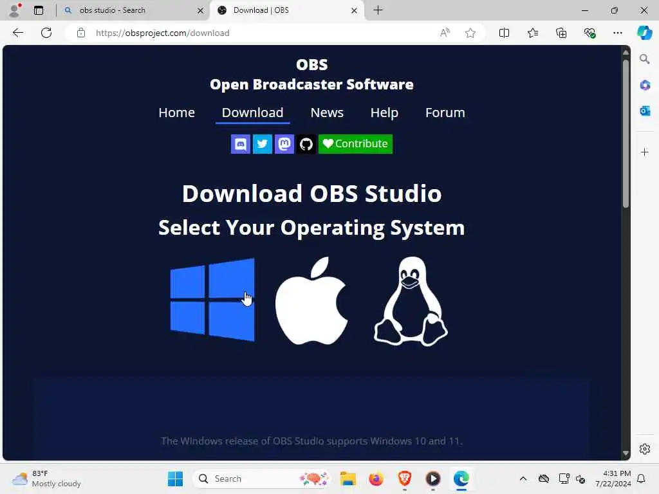Open the OBS Mastodon link icon
Image resolution: width=659 pixels, height=494 pixels.
click(284, 144)
